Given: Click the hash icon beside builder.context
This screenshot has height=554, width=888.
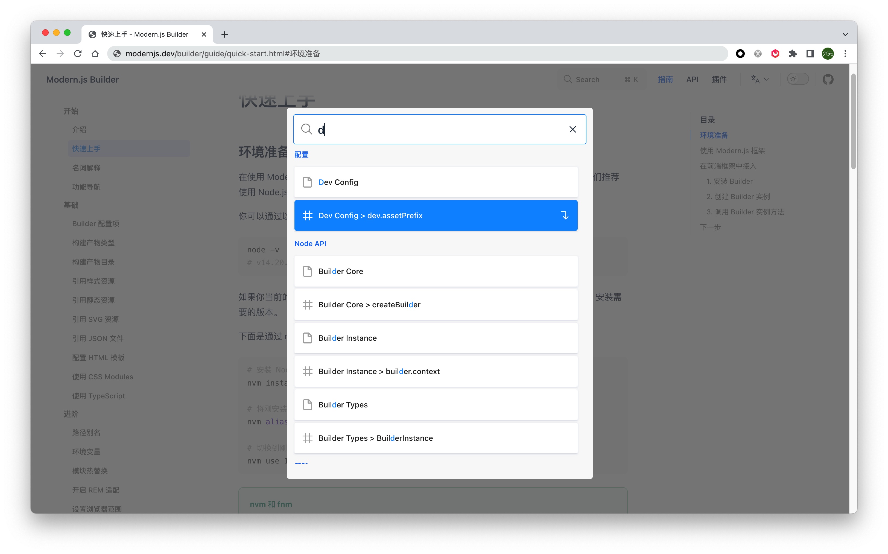Looking at the screenshot, I should coord(307,371).
